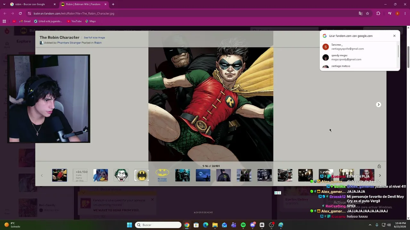
Task: Open the new tab button
Action: [113, 4]
